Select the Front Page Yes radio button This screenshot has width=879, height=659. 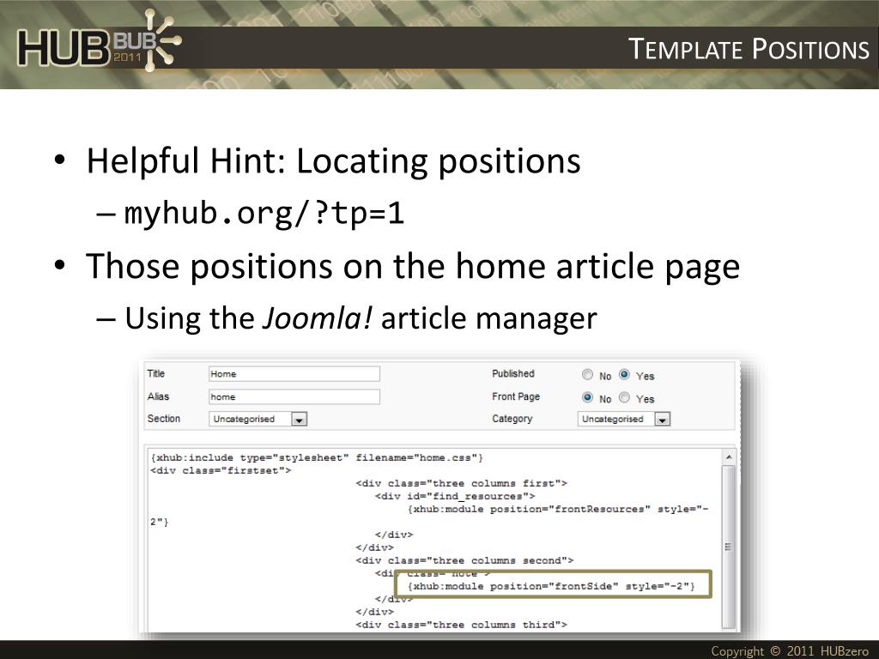[624, 397]
